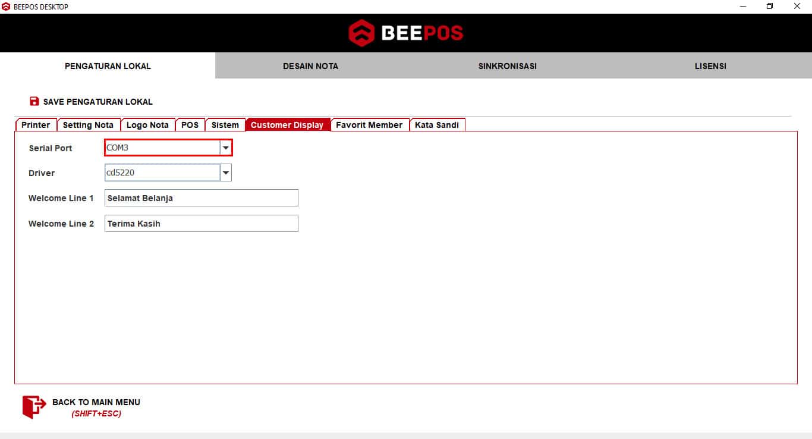
Task: Click BACK TO MAIN MENU button
Action: click(81, 407)
